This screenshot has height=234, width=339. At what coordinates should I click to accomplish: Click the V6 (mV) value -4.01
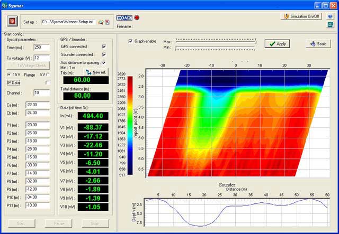tap(93, 172)
